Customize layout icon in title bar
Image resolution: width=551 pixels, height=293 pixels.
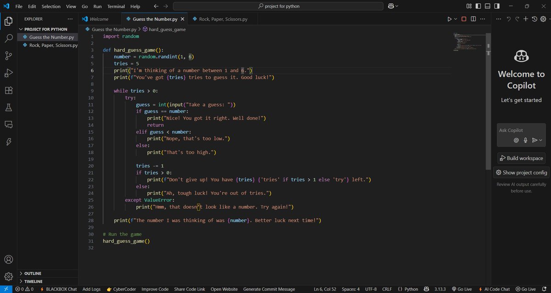[469, 6]
